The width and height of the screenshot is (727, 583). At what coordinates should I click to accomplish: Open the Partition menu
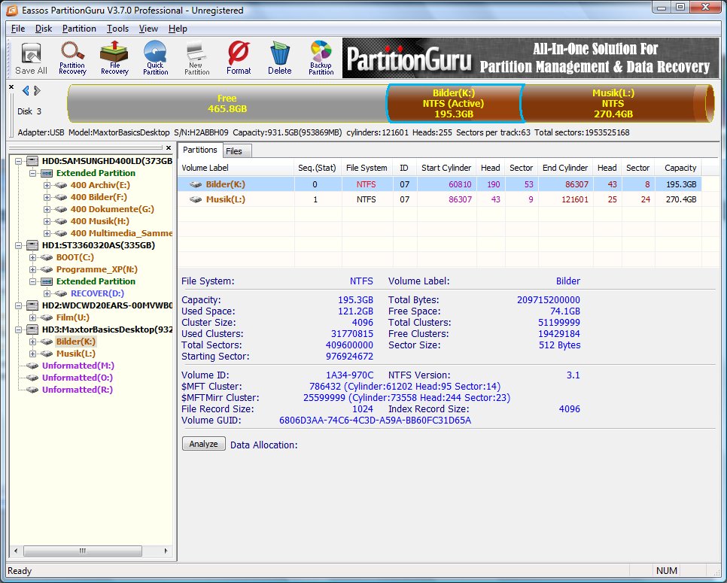pos(79,29)
